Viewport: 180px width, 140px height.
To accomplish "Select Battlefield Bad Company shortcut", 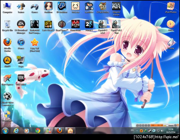I will [x=34, y=27].
